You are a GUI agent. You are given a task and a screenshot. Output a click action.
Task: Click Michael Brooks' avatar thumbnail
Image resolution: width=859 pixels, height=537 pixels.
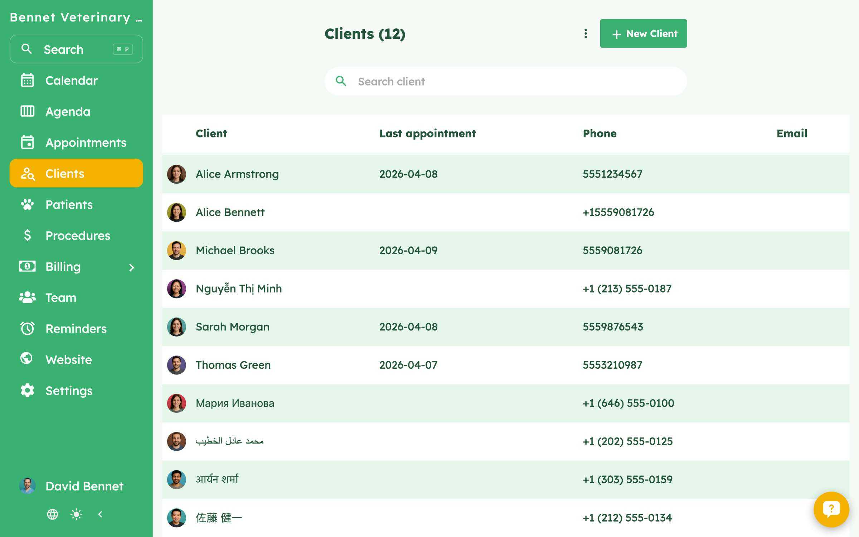(x=176, y=250)
